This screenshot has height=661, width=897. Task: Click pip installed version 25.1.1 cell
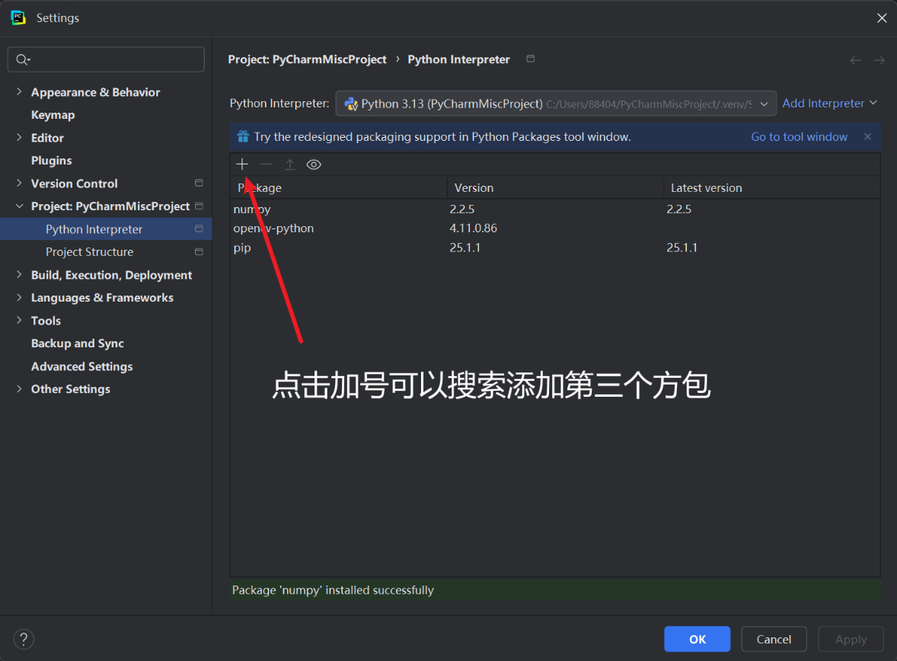[x=464, y=247]
